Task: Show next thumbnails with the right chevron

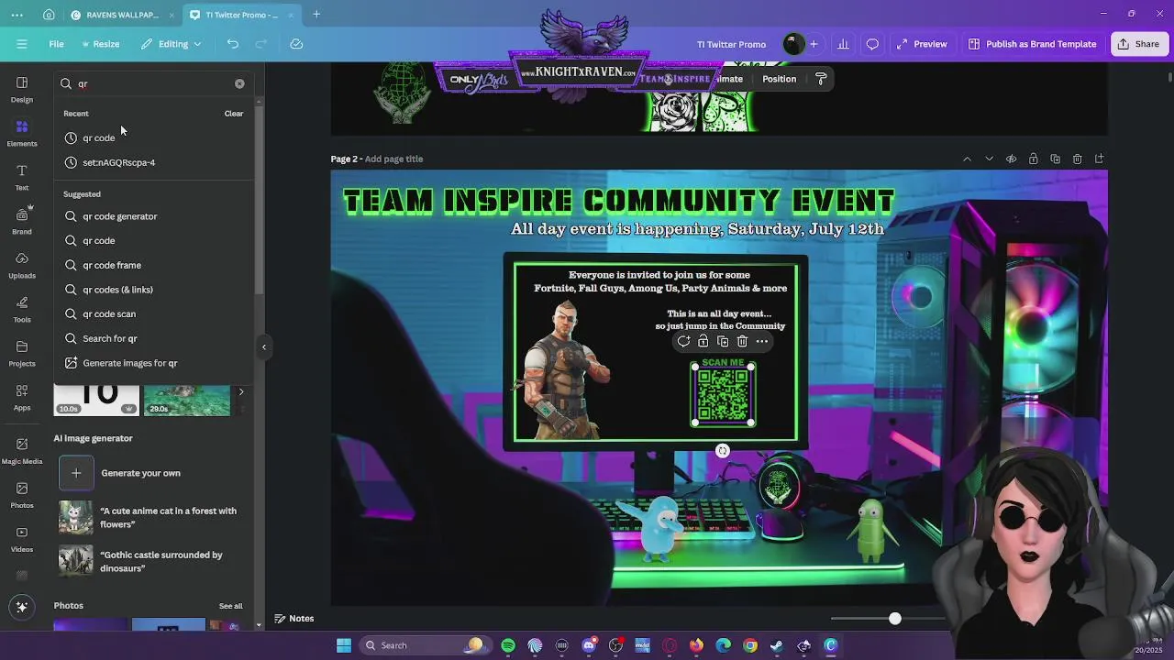Action: 241,392
